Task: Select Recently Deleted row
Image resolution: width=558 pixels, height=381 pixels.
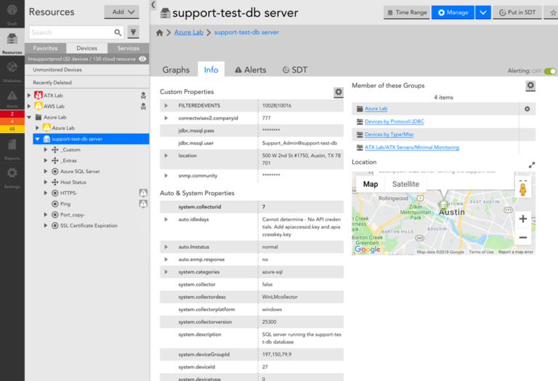Action: coord(87,83)
